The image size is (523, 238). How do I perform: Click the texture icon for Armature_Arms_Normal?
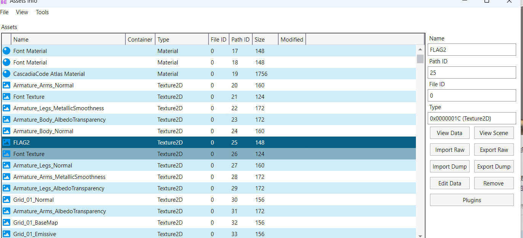(x=6, y=85)
